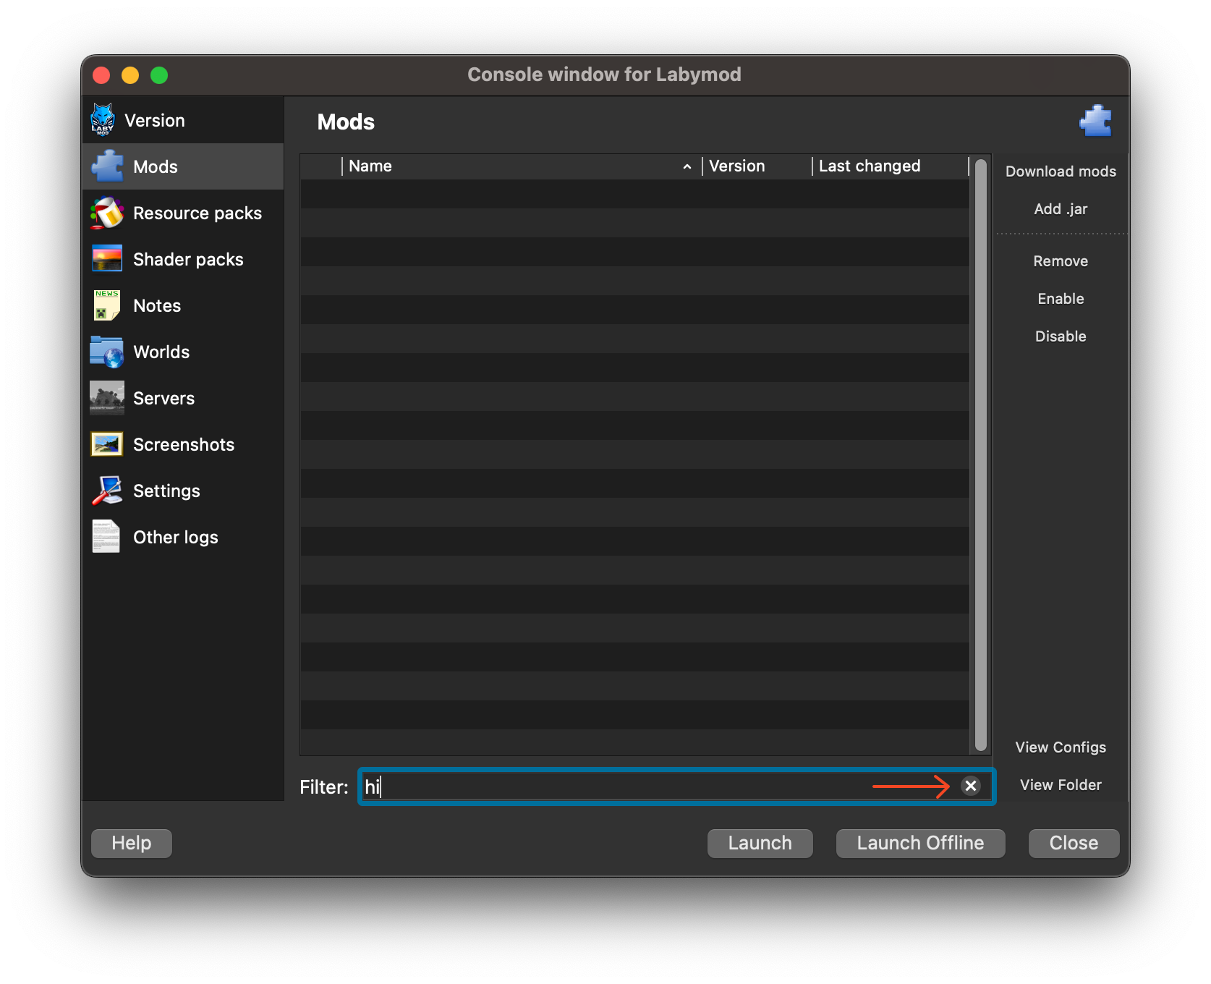Select the Servers landscape icon
Viewport: 1211px width, 984px height.
click(106, 398)
